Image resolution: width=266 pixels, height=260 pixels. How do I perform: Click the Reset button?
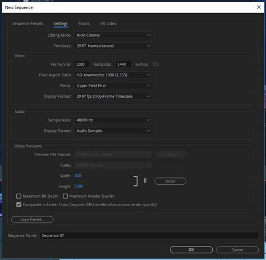[x=170, y=181]
